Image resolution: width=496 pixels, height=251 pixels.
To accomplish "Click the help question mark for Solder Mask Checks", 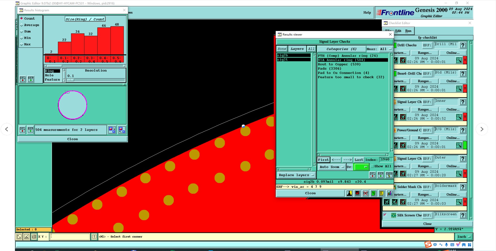I will click(463, 187).
